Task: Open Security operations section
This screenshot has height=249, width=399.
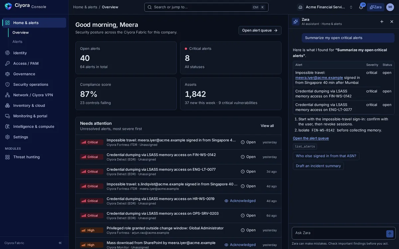Action: [x=35, y=84]
